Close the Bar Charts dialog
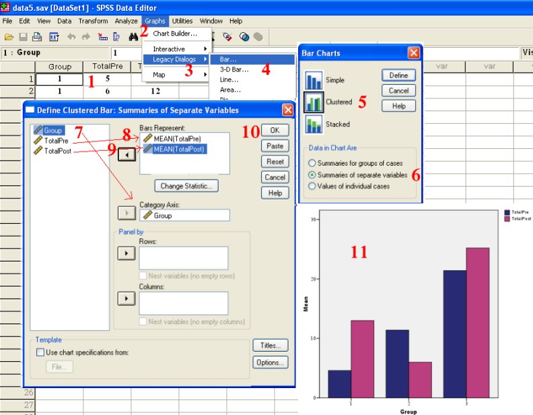 tap(413, 53)
